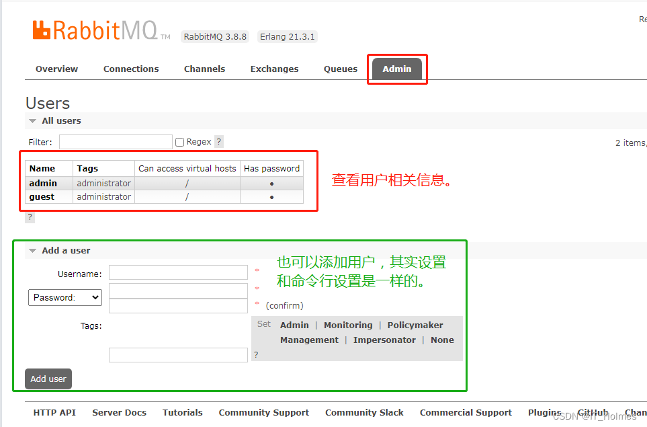
Task: Set tag to Management
Action: pyautogui.click(x=309, y=340)
